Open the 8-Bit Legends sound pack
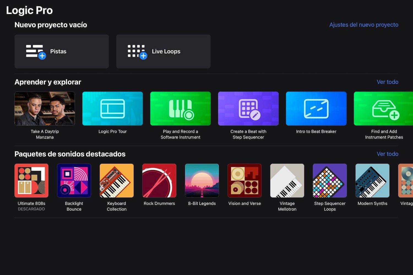413x275 pixels. pyautogui.click(x=202, y=181)
